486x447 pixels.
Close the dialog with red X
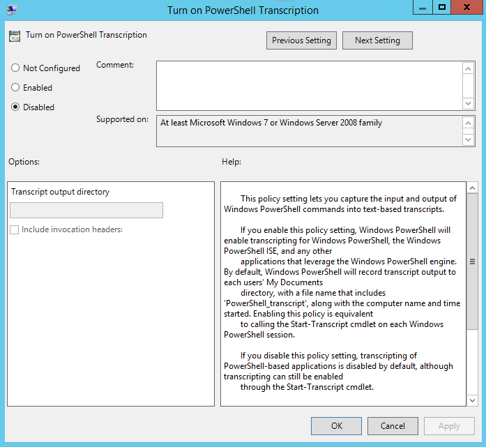466,8
